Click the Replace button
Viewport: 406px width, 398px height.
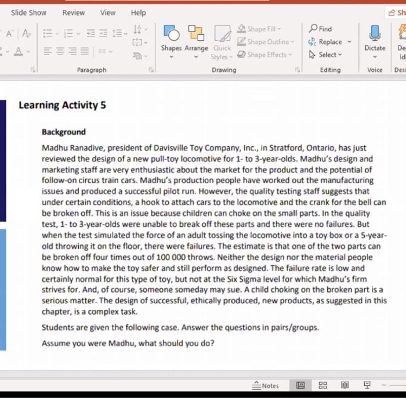(x=325, y=42)
